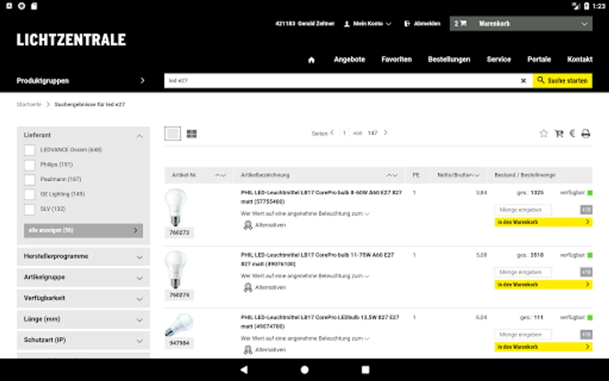Check the LEDVANCE Osram supplier filter
The height and width of the screenshot is (381, 609).
[x=30, y=150]
